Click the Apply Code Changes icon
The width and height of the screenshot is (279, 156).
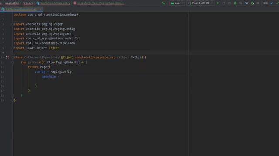[229, 3]
